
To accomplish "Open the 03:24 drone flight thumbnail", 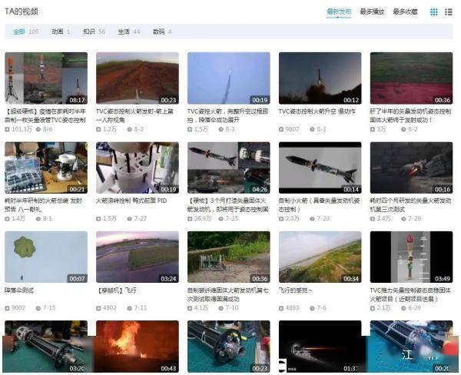I will pyautogui.click(x=138, y=257).
